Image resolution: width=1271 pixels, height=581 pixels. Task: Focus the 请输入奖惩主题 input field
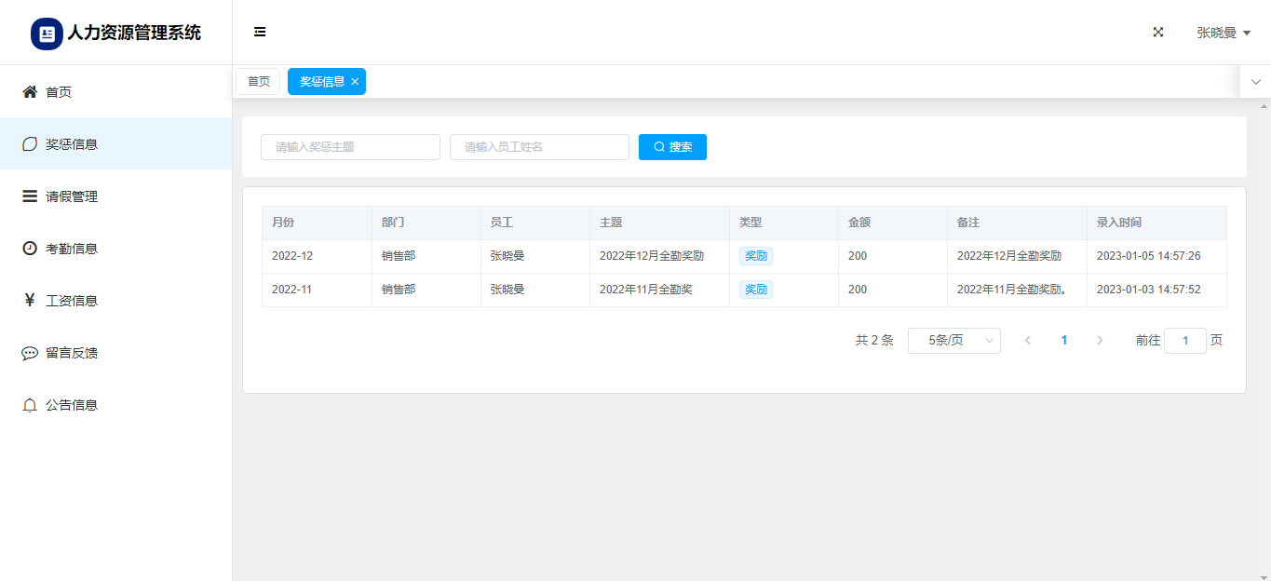pos(350,147)
